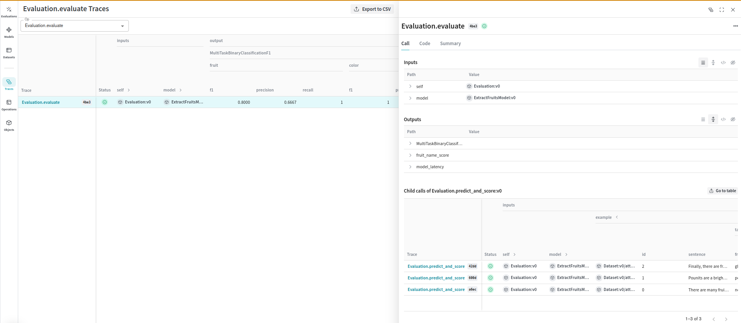Open the Evaluation.predict_and_score 42dd child call
The height and width of the screenshot is (323, 741).
pyautogui.click(x=436, y=266)
